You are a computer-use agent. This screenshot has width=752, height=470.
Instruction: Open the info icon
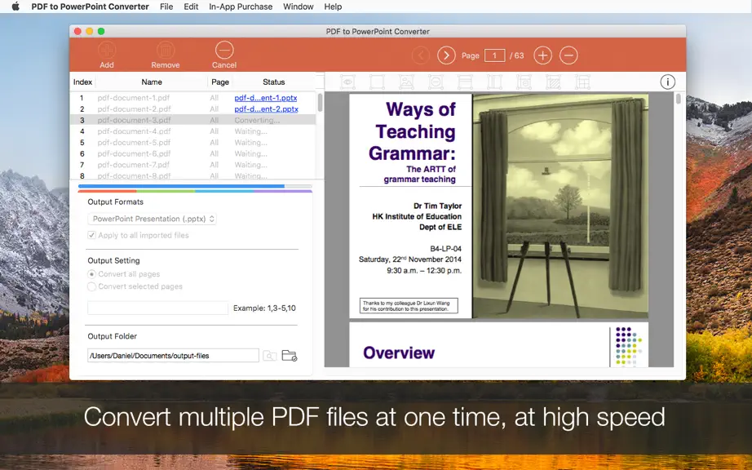coord(667,82)
